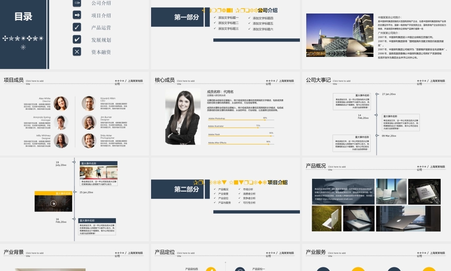
Task: Click Howard Allen's portrait photo
Action: pyautogui.click(x=89, y=103)
